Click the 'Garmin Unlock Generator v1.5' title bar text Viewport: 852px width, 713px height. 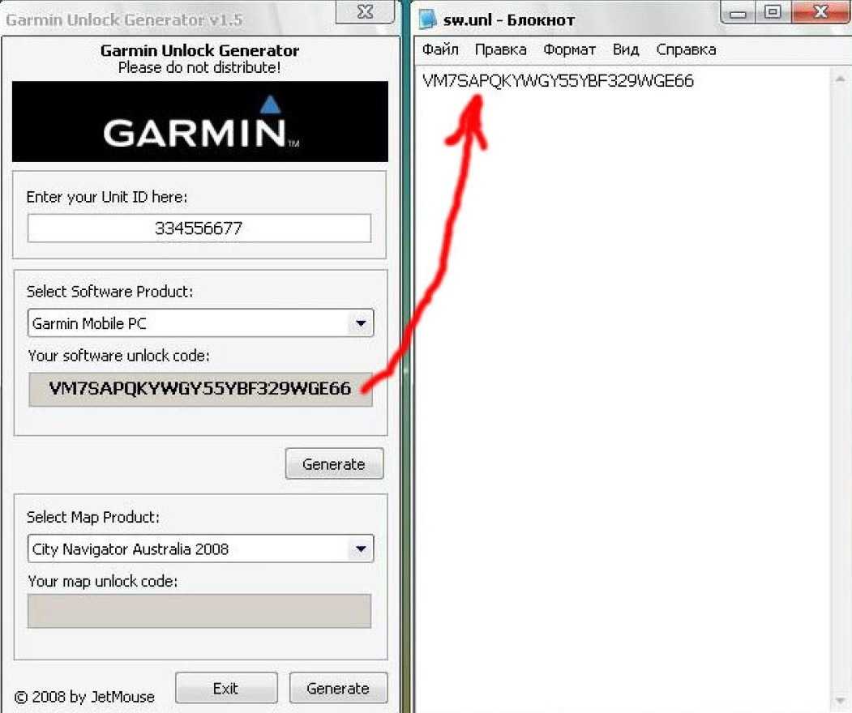[124, 20]
